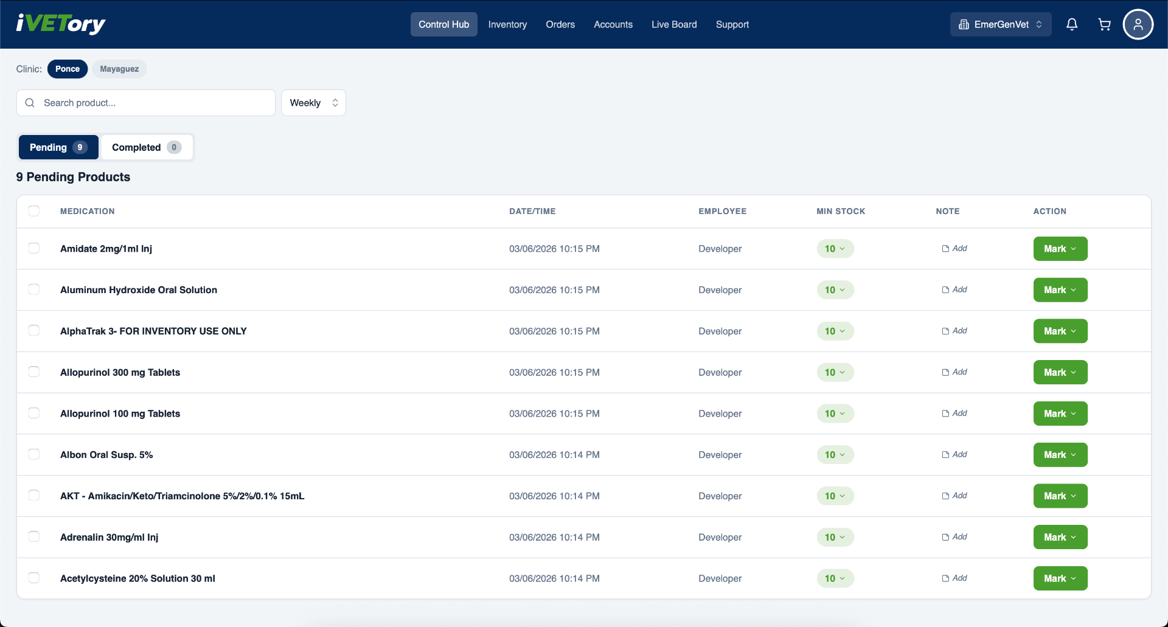Add note for Acetylcysteine 20% Solution
The image size is (1168, 627).
pyautogui.click(x=954, y=578)
